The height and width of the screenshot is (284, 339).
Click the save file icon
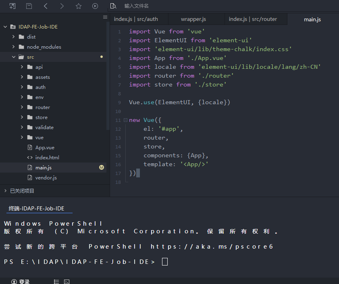tap(29, 6)
